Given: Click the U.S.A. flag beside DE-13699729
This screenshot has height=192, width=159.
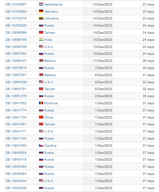Looking at the screenshot, I should click(41, 47).
